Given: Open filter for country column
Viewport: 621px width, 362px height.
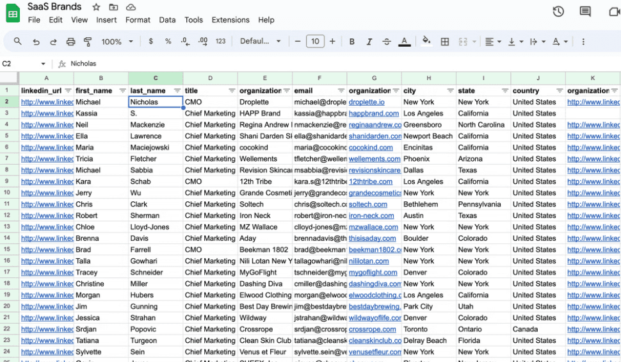Looking at the screenshot, I should (560, 91).
